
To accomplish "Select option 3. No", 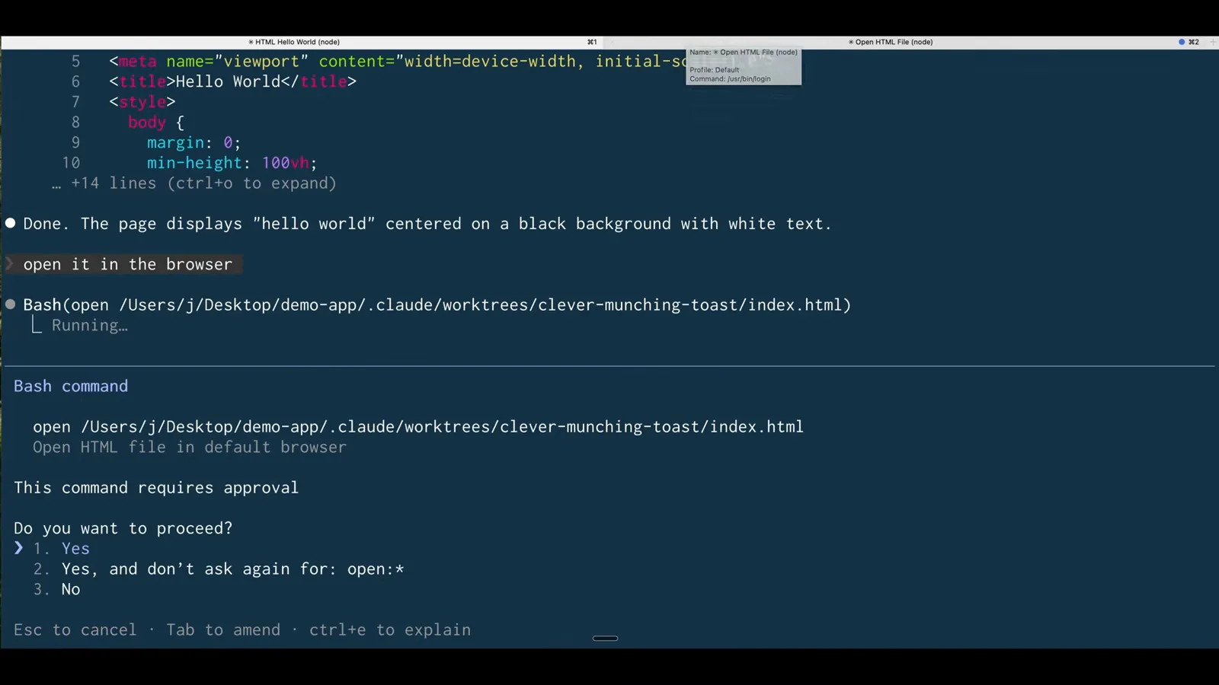I will [56, 589].
